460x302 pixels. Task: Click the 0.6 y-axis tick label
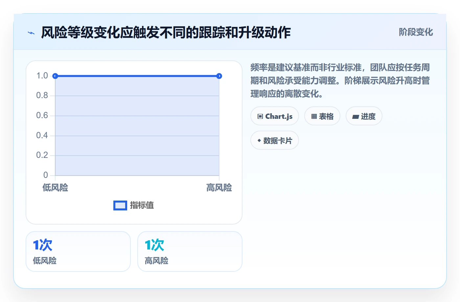click(42, 116)
